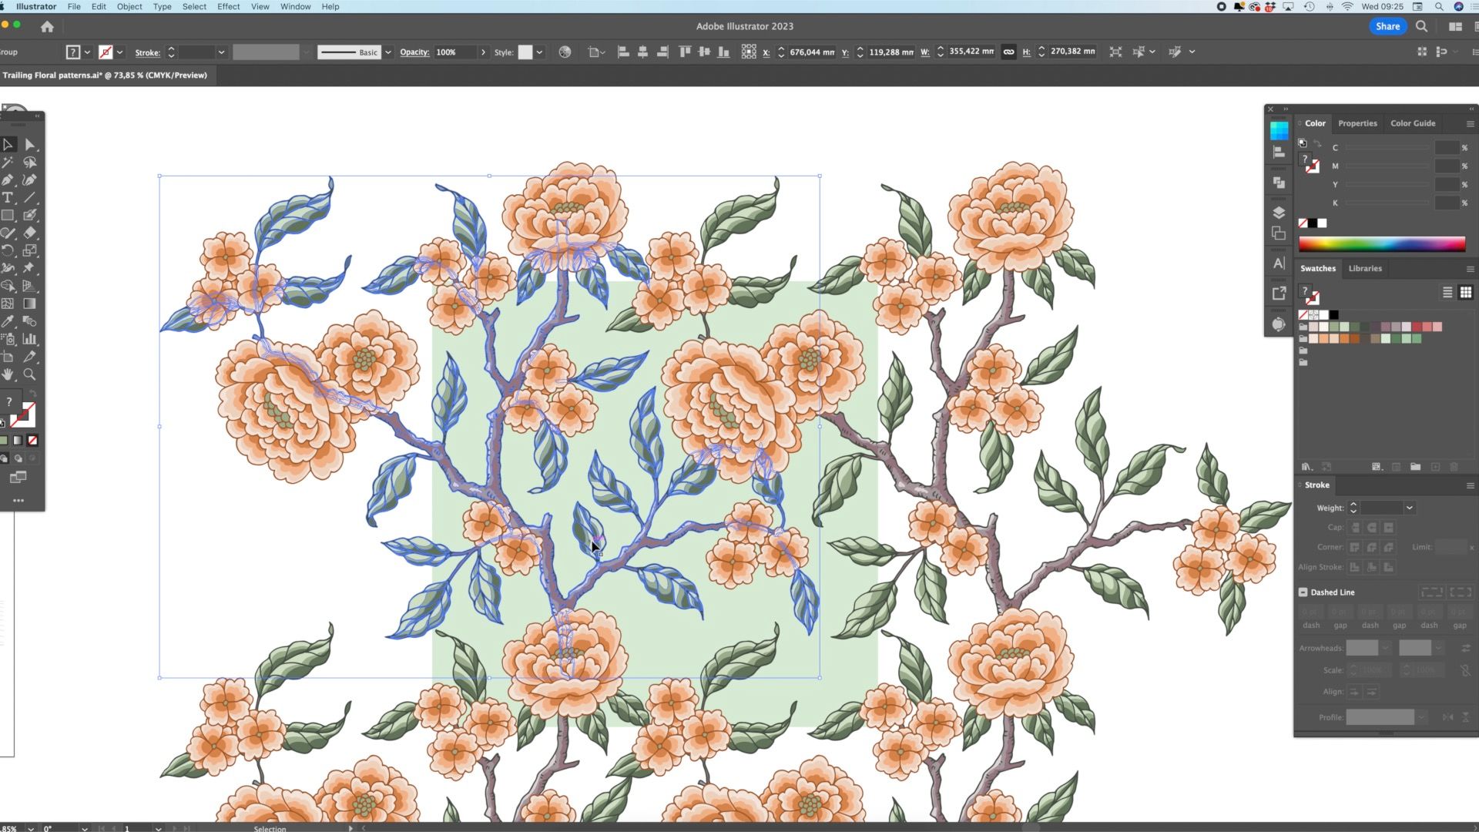Pick the Curvature tool
Image resolution: width=1479 pixels, height=832 pixels.
29,180
